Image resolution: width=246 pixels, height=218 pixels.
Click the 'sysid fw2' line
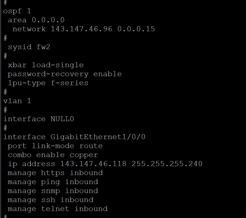click(29, 47)
